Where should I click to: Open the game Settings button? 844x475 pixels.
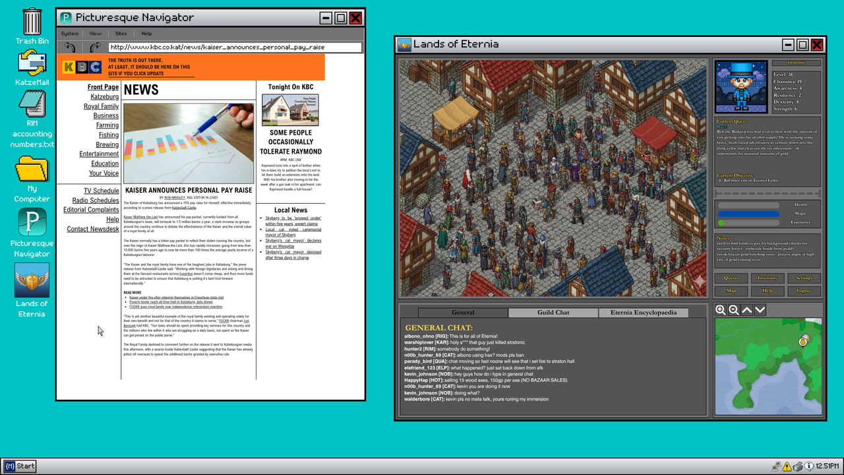pos(804,278)
